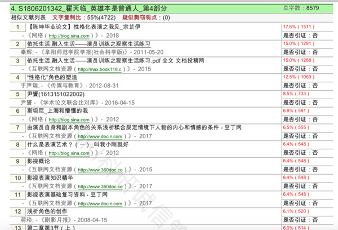The width and height of the screenshot is (338, 230).
Task: Select the source line 蒋玲; -《剧影月报》- 2008-04-15
Action: (x=64, y=220)
